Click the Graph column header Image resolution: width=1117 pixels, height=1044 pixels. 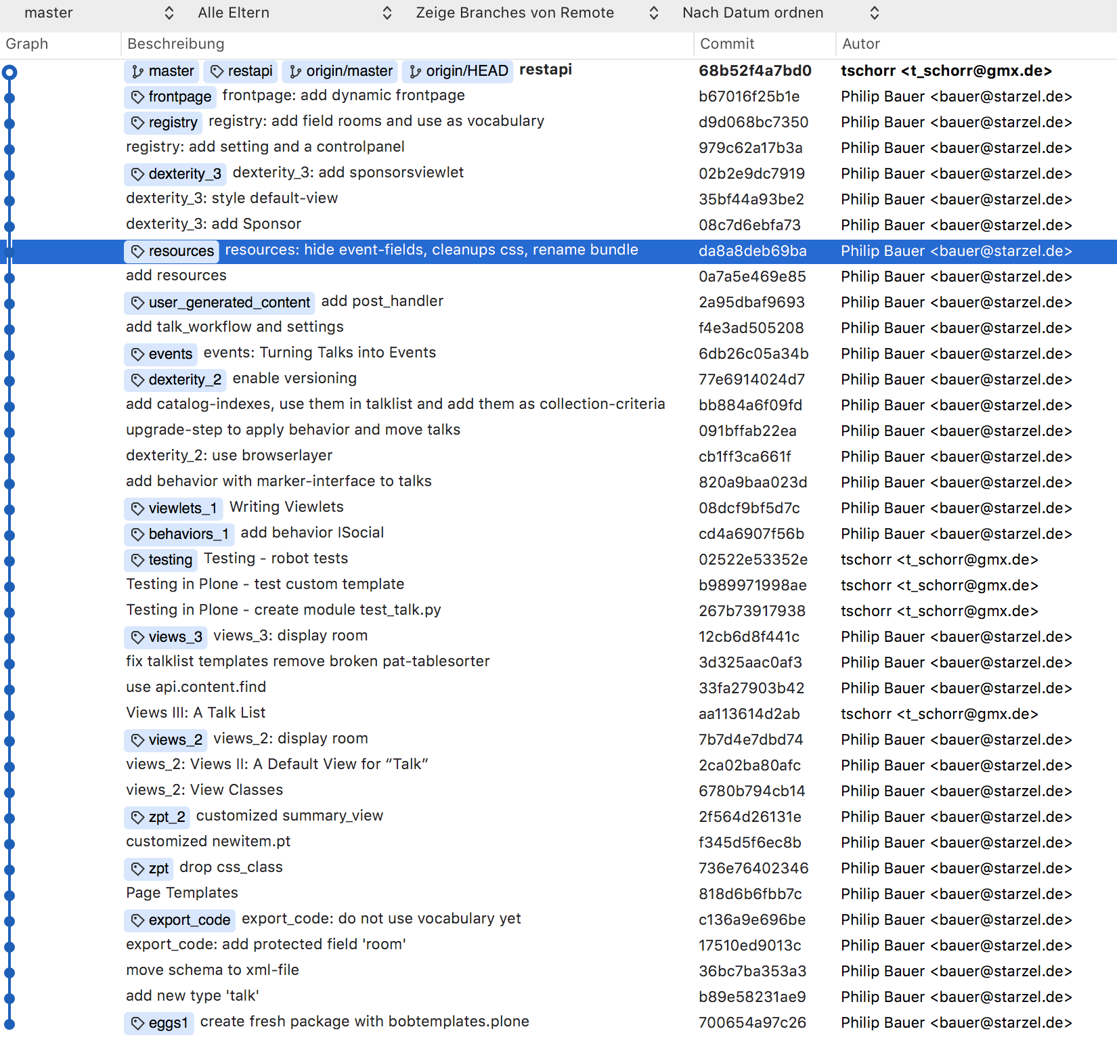(x=27, y=44)
